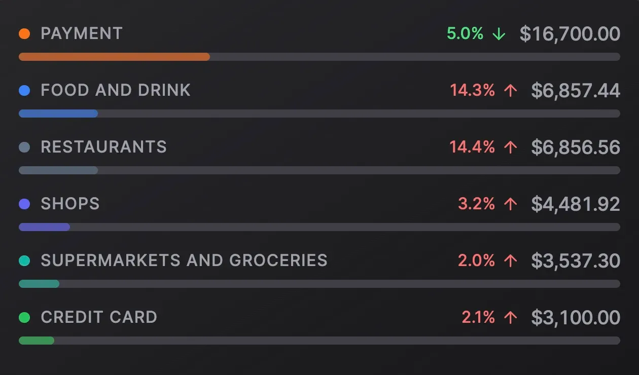Click the 14.3% value for Food and Drink

coord(473,90)
